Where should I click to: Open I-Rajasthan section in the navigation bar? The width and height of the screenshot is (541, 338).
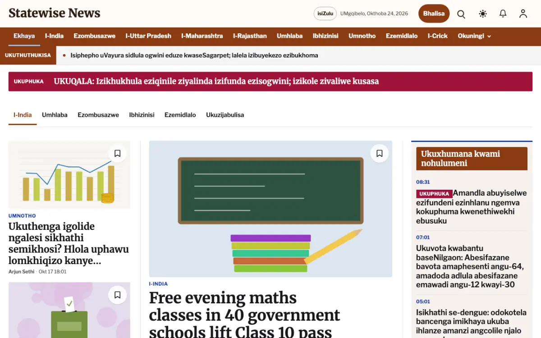coord(250,36)
